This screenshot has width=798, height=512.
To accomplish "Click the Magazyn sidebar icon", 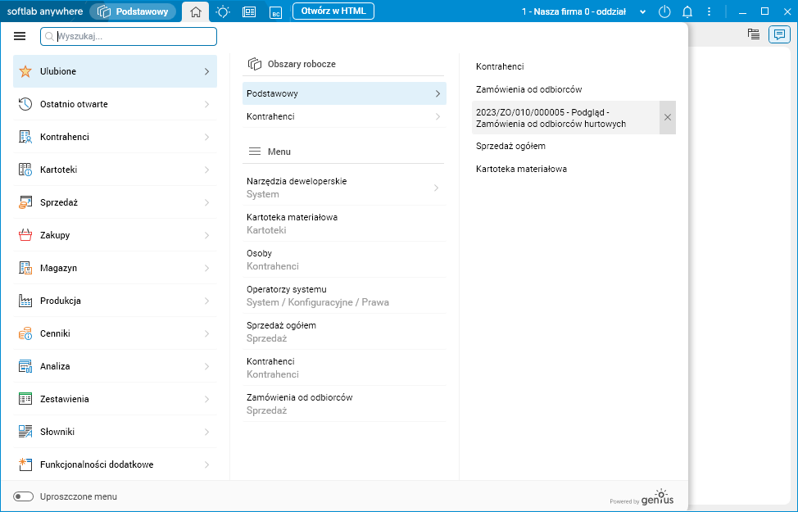I will [25, 268].
